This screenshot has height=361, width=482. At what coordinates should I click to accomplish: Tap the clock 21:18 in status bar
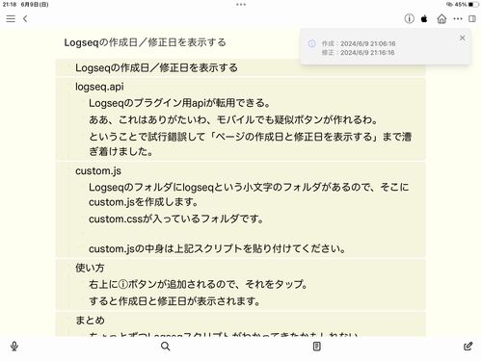pos(10,5)
